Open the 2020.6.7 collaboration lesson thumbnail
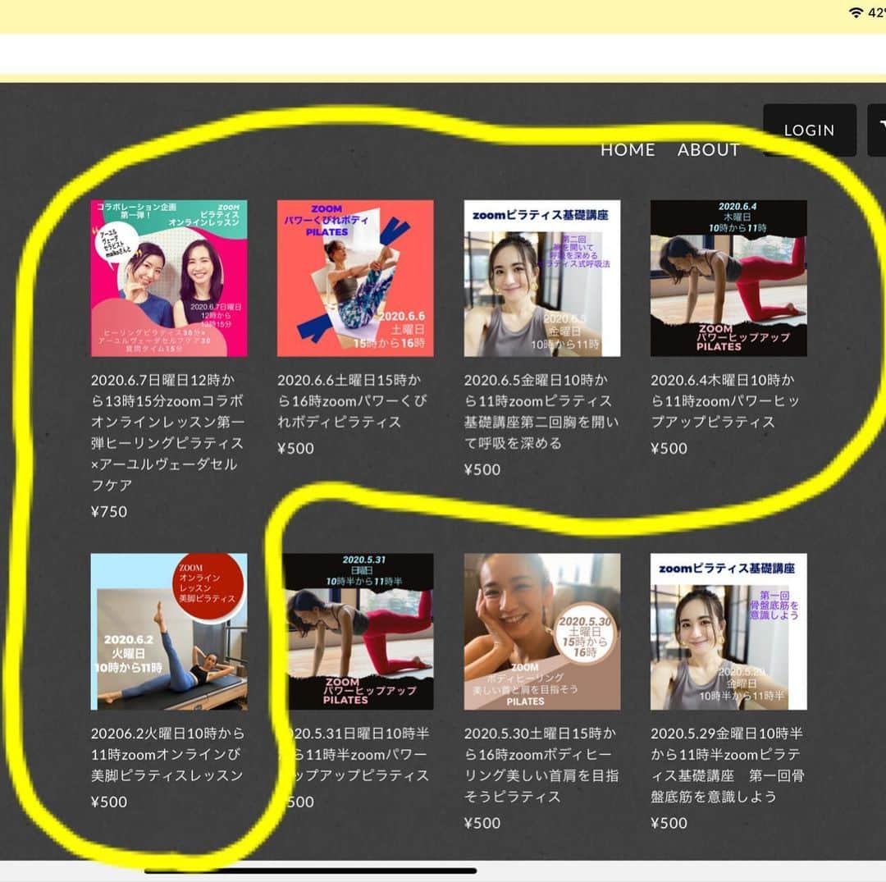Screen dimensions: 886x882 (x=169, y=278)
